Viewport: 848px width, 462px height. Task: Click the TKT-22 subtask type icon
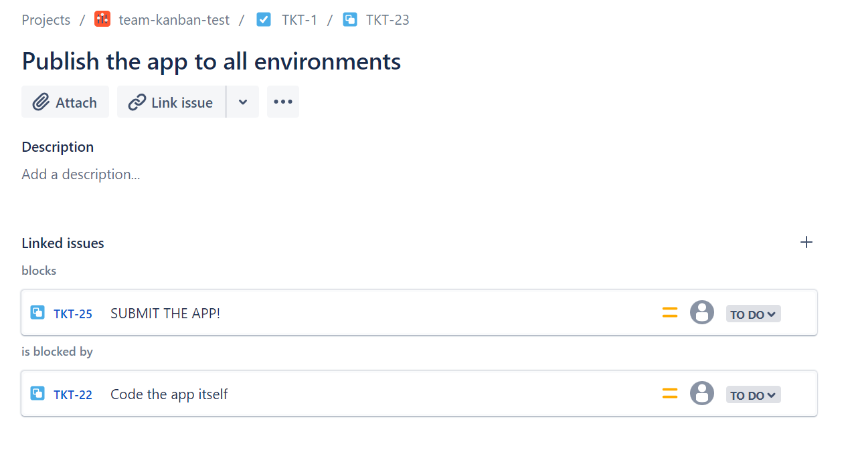[37, 393]
